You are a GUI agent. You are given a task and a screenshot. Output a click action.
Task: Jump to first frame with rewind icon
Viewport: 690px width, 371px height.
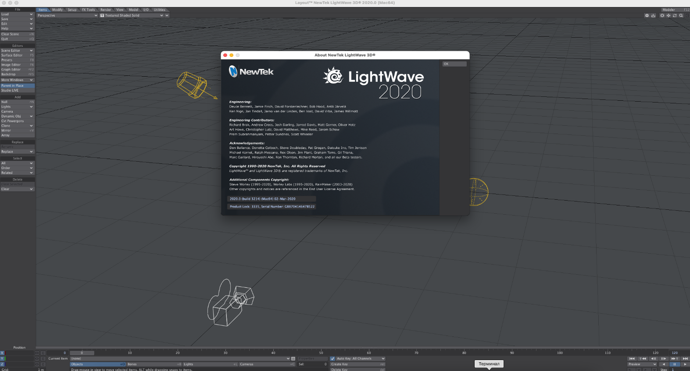[x=632, y=359]
